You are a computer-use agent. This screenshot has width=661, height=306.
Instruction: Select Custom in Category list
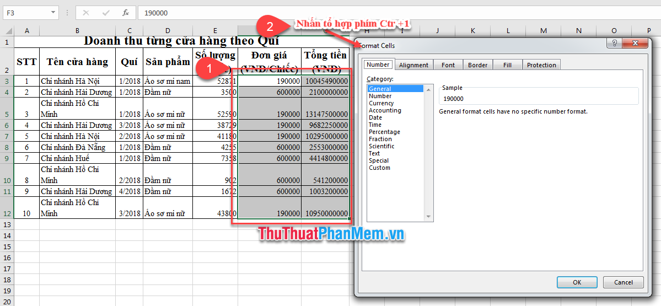click(395, 168)
